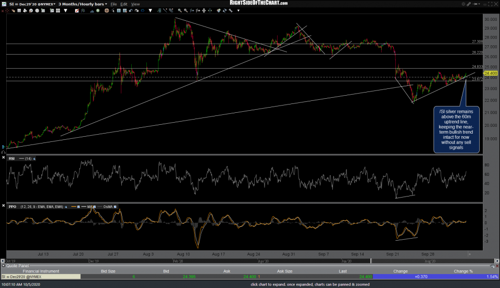Open the File menu
The width and height of the screenshot is (500, 288).
[113, 4]
